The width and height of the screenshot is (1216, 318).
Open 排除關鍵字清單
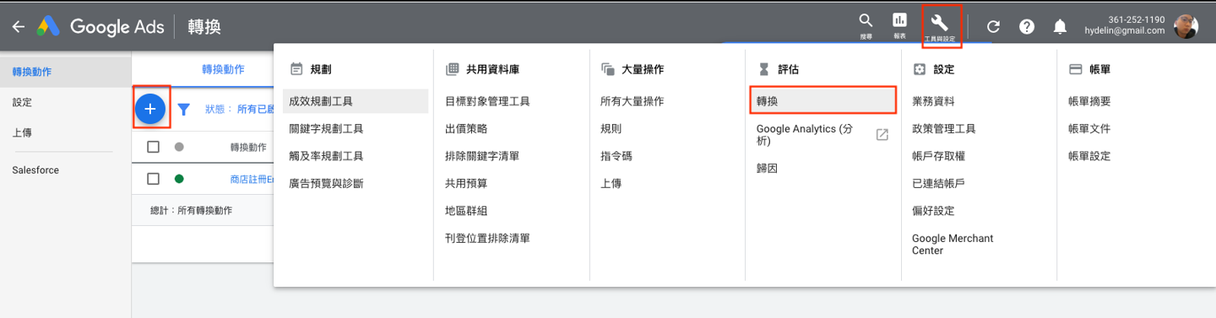(x=482, y=156)
